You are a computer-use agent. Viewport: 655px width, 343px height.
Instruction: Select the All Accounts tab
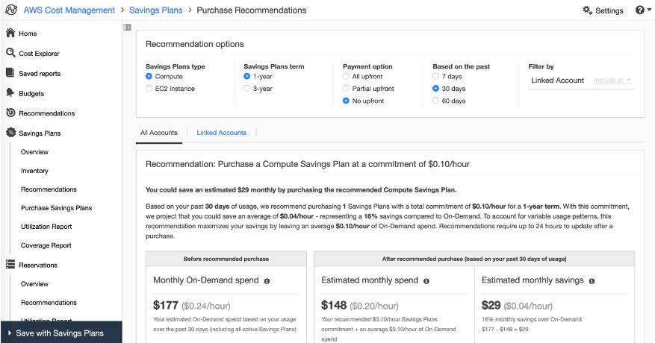(x=158, y=133)
